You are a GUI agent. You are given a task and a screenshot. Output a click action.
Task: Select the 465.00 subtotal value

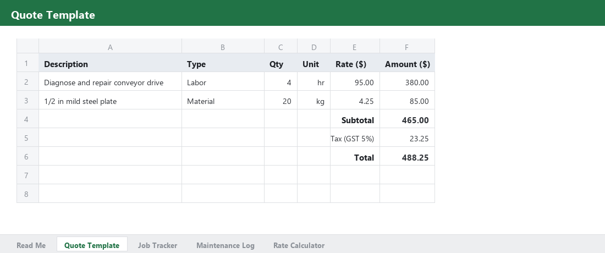407,119
